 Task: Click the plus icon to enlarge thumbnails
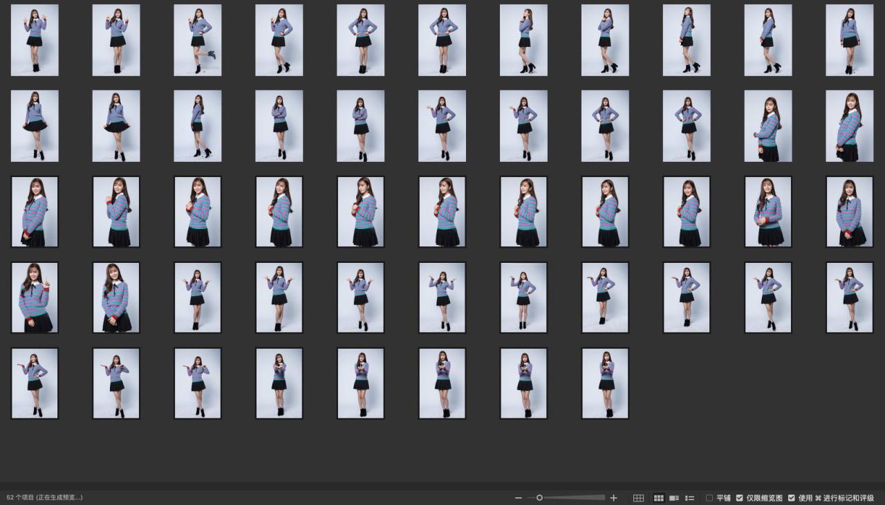(613, 498)
